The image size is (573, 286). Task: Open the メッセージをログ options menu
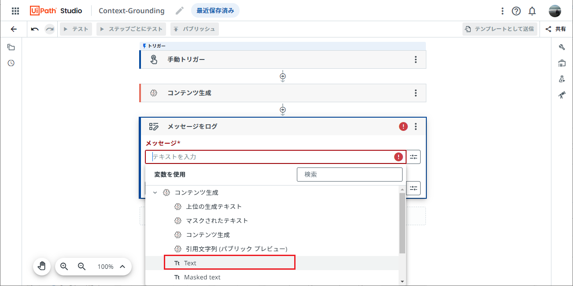click(415, 126)
